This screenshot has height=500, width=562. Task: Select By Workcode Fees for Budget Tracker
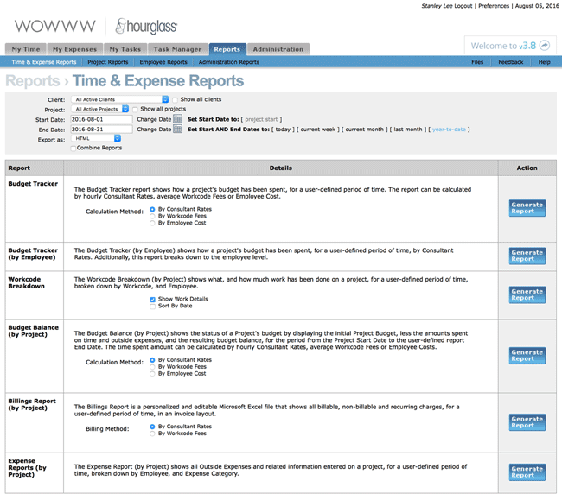click(152, 216)
